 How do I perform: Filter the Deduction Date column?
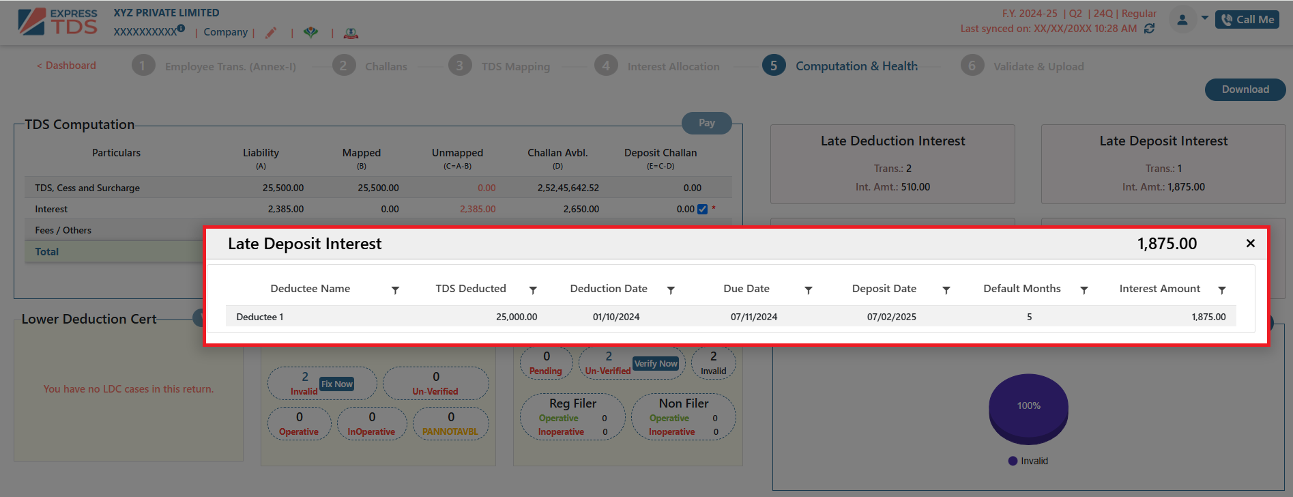tap(671, 290)
